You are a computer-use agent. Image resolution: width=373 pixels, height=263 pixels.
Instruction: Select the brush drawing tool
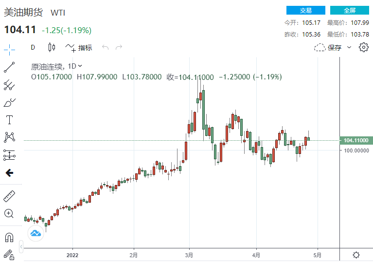tap(9, 103)
